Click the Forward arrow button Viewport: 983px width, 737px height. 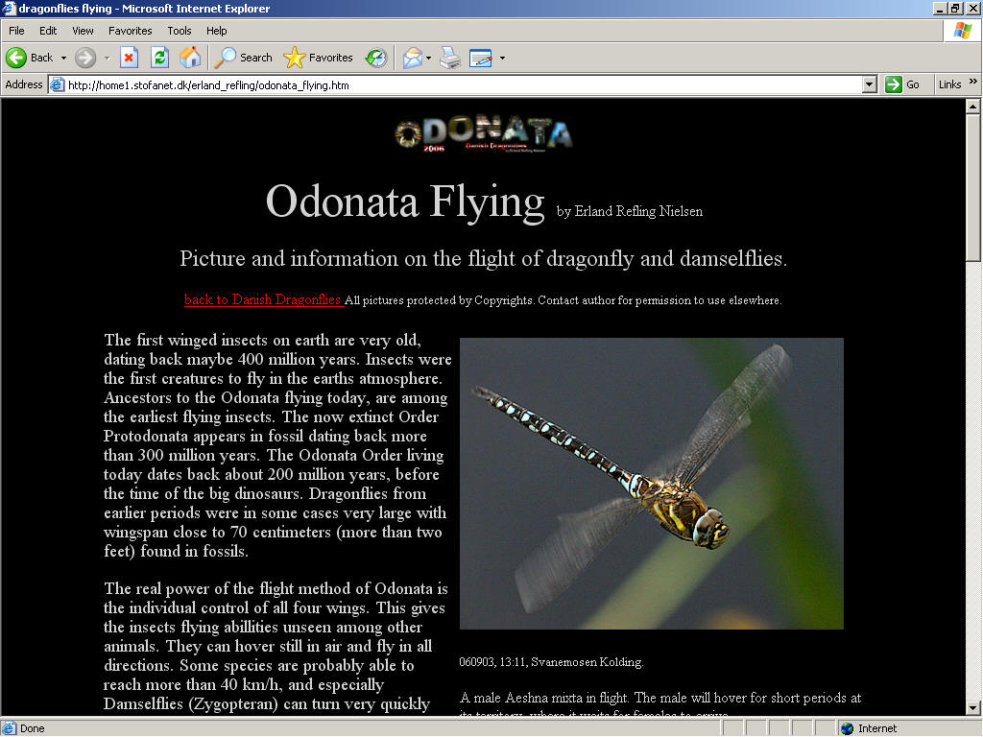(85, 58)
